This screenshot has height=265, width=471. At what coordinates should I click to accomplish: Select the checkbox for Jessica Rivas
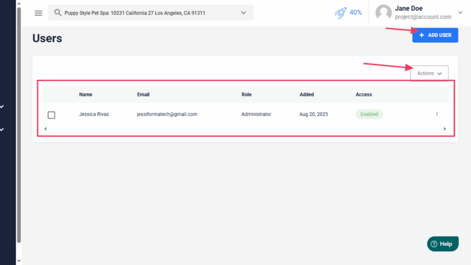pos(52,115)
